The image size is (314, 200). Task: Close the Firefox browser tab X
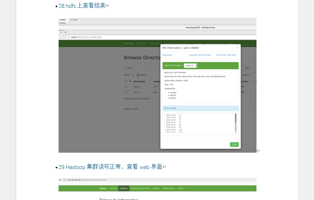[61, 32]
